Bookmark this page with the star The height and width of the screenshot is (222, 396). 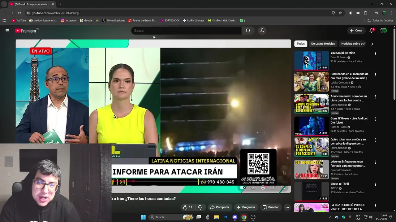pos(340,13)
